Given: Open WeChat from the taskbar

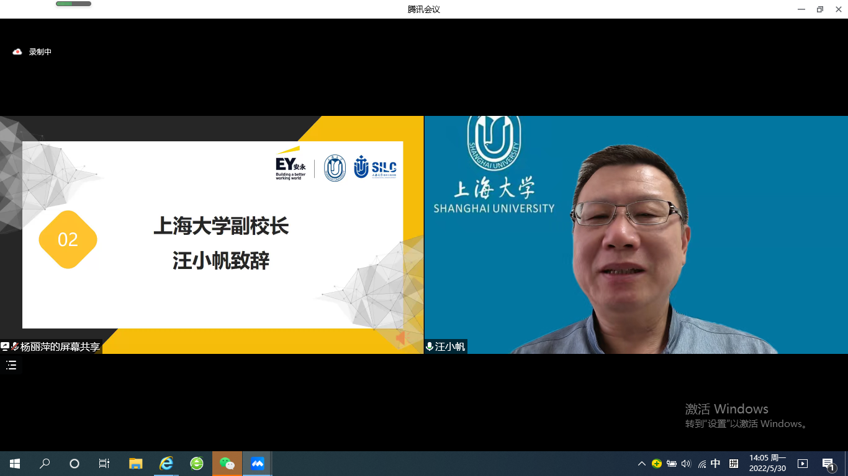Looking at the screenshot, I should (x=227, y=464).
